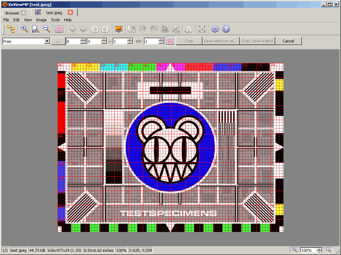Rotate image clockwise
Viewport: 341px width, 255px height.
tap(154, 29)
